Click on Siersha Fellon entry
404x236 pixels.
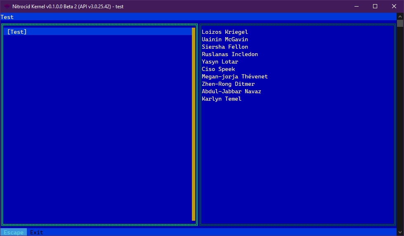[225, 47]
